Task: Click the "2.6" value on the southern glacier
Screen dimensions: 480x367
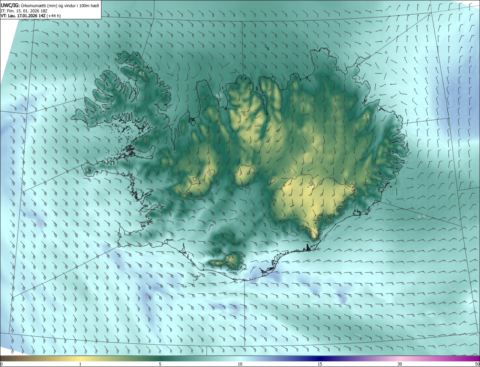Action: coord(230,258)
